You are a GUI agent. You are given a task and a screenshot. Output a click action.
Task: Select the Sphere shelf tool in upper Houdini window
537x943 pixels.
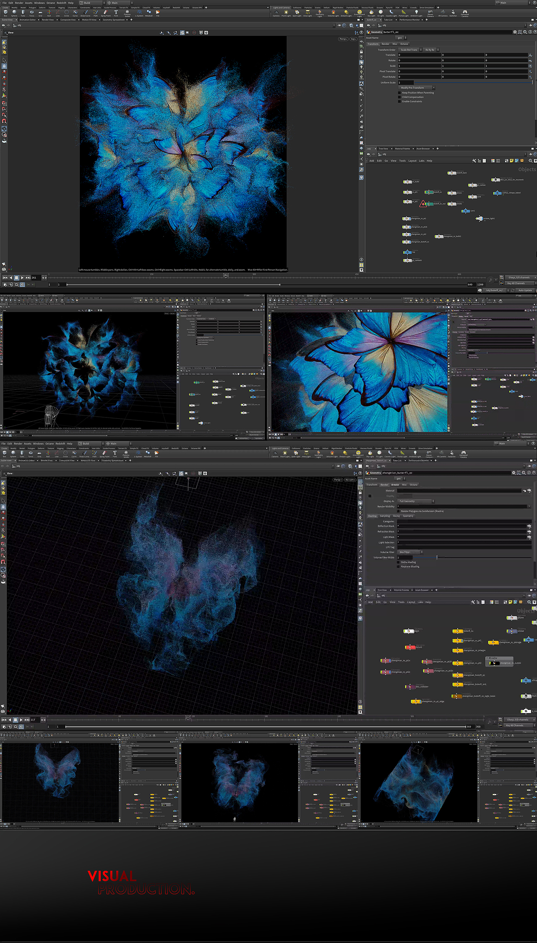14,13
